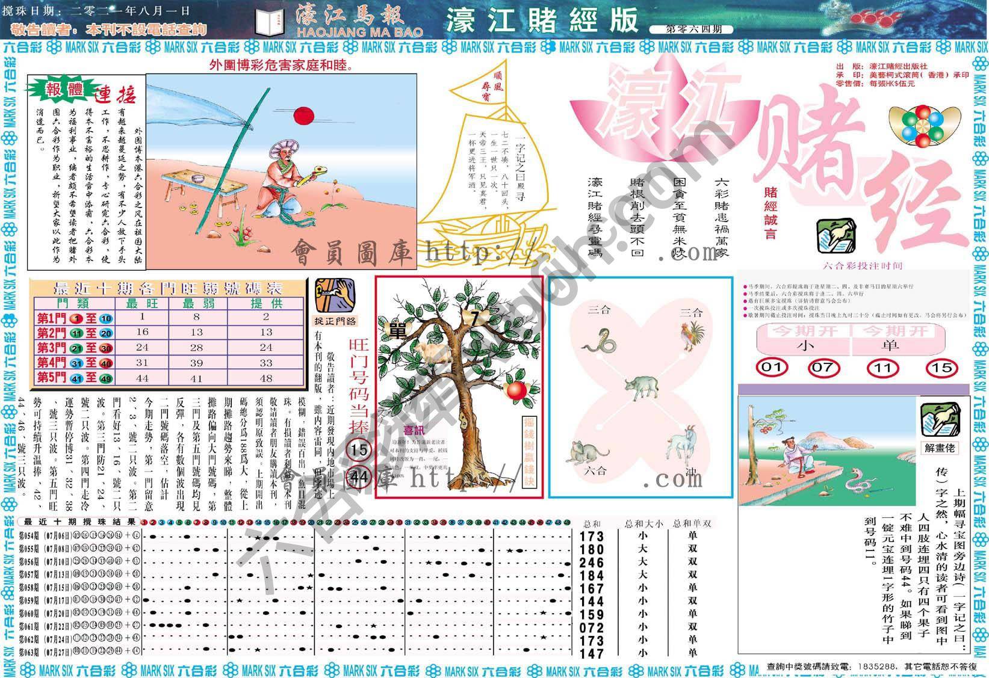The image size is (989, 678).
Task: Click the red circled number 11
Action: 882,367
